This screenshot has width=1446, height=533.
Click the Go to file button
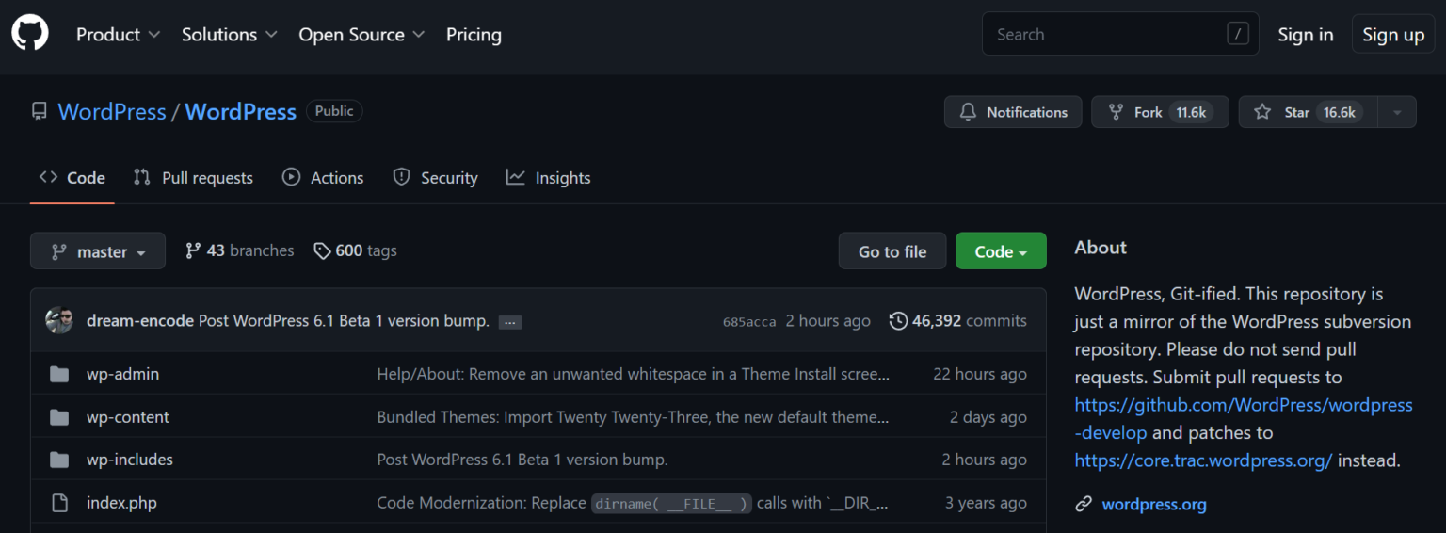pos(892,251)
